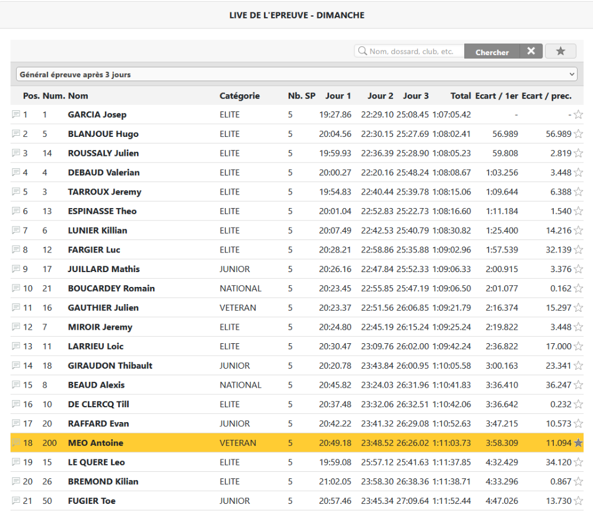Open comment icon for FARGIER Luc row
The height and width of the screenshot is (511, 593).
point(16,249)
